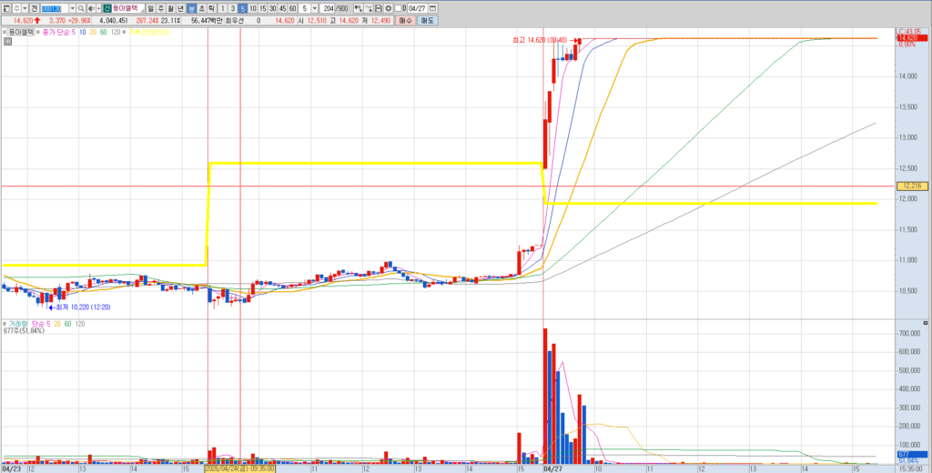Set interval to 10 minutes
This screenshot has width=932, height=473.
coord(253,8)
